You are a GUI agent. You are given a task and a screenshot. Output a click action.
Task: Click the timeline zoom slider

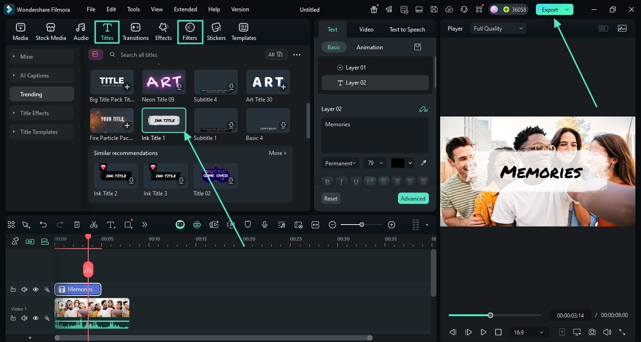362,225
